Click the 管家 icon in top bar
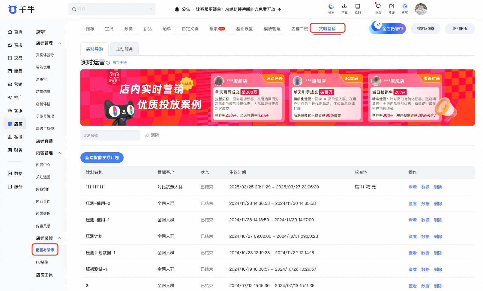The width and height of the screenshot is (483, 291). (331, 7)
